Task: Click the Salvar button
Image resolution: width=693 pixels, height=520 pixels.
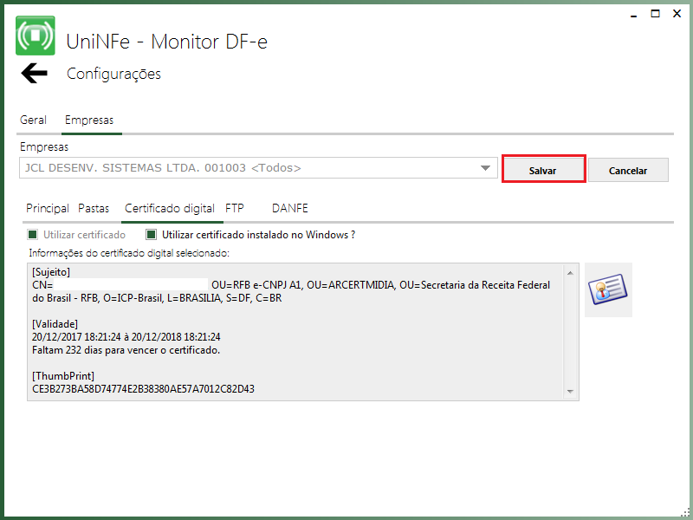Action: click(x=544, y=170)
